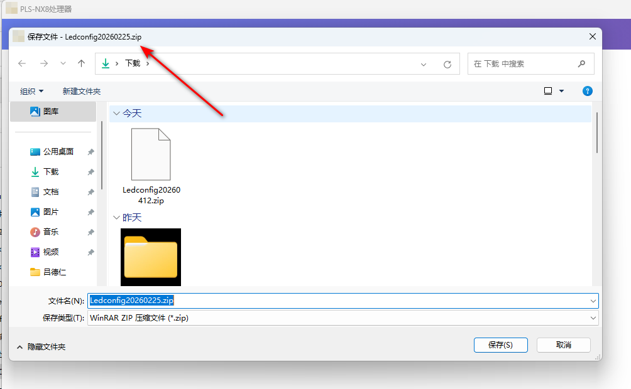The width and height of the screenshot is (631, 389).
Task: Select 图库 in the navigation pane
Action: pos(53,111)
